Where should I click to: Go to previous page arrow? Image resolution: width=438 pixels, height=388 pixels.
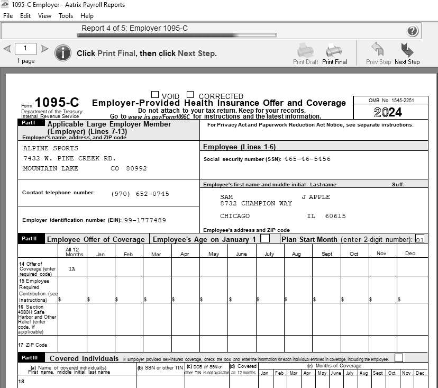pyautogui.click(x=7, y=49)
